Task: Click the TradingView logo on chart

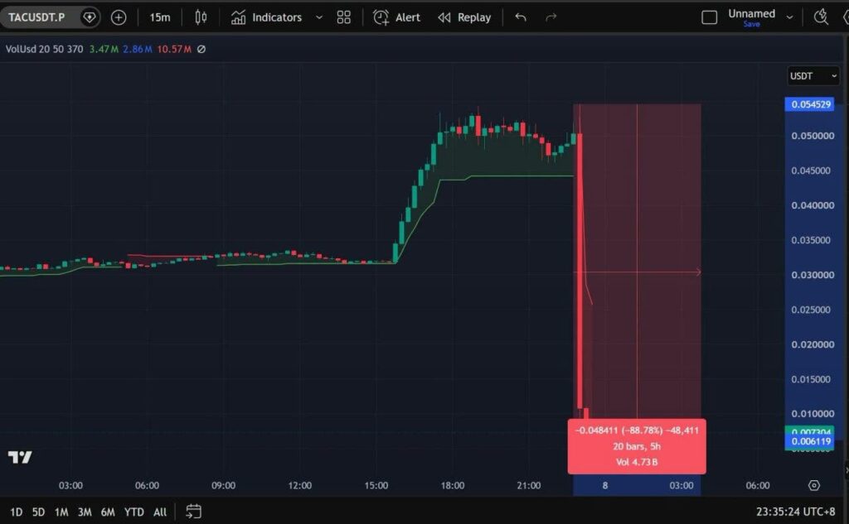Action: click(x=20, y=457)
